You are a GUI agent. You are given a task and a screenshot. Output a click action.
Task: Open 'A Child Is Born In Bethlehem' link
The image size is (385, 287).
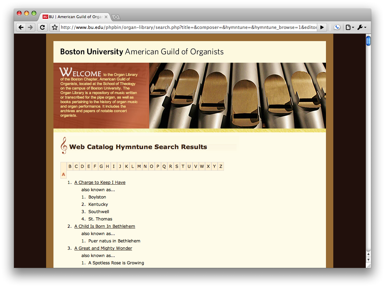tap(104, 226)
